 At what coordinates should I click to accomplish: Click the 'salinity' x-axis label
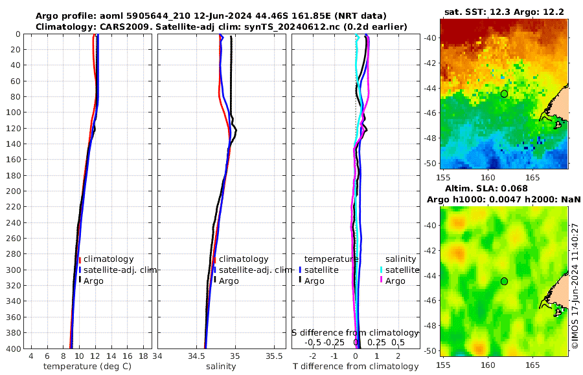[x=221, y=367]
